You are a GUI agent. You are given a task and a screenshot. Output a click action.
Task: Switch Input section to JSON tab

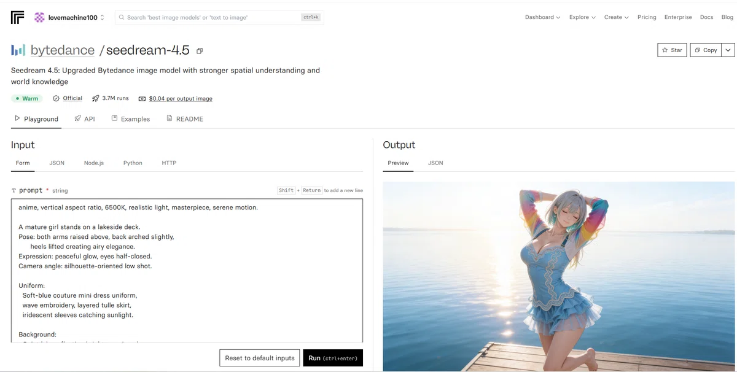point(57,163)
